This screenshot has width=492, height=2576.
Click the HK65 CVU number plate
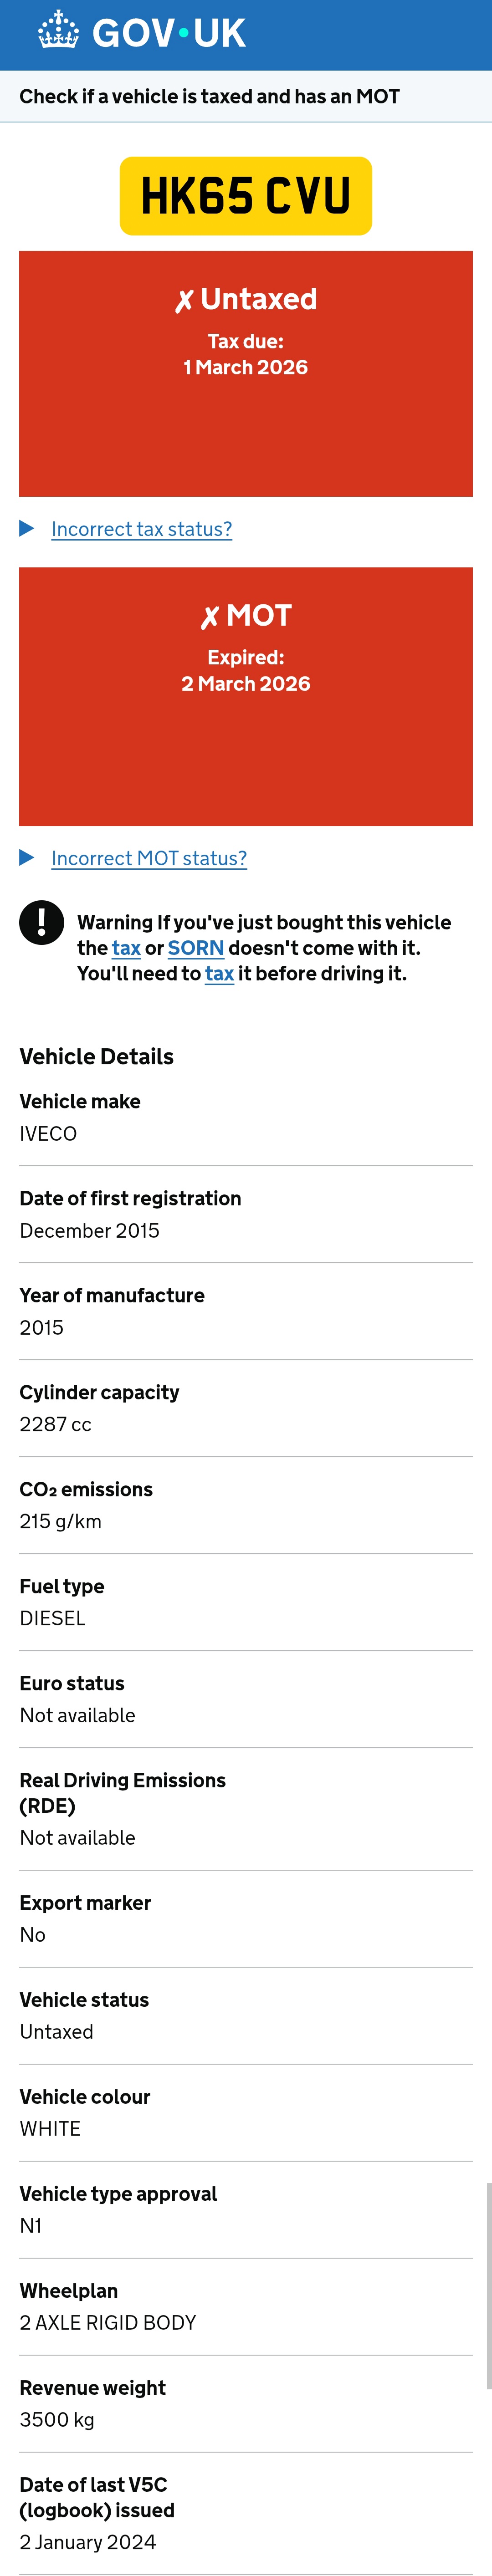[x=245, y=195]
